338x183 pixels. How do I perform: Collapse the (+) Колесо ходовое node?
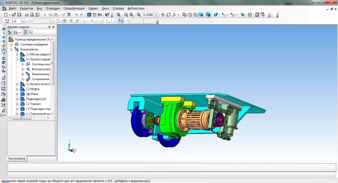tap(17, 60)
